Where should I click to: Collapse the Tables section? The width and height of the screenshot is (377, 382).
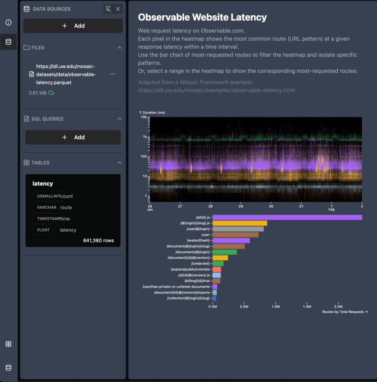119,163
